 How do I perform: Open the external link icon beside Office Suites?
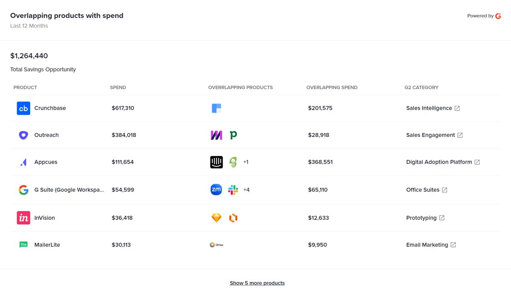444,190
